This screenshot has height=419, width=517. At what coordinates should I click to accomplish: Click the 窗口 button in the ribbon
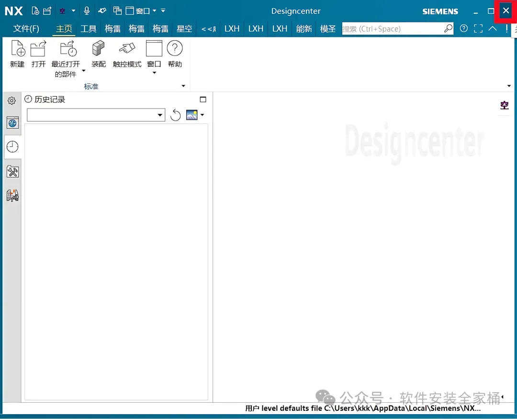(154, 54)
